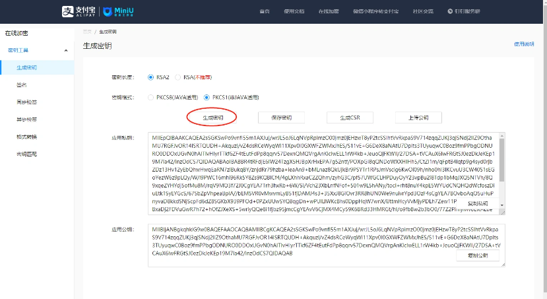Click 复制私钥 to copy the private key

click(x=478, y=203)
